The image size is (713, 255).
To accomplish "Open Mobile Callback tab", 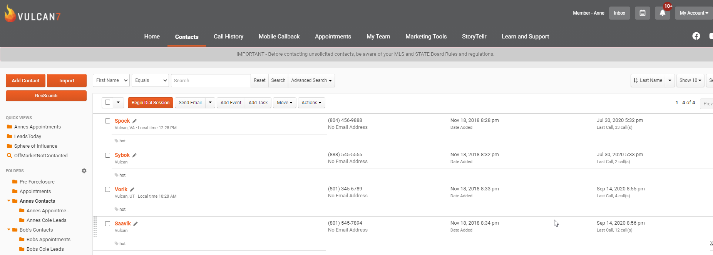I will click(x=279, y=37).
